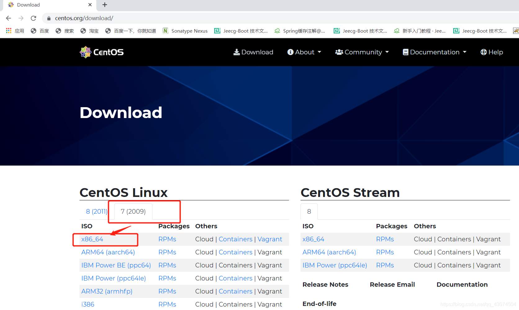Open Containers link in ARM32 row
Screen dimensions: 519x310
click(236, 291)
